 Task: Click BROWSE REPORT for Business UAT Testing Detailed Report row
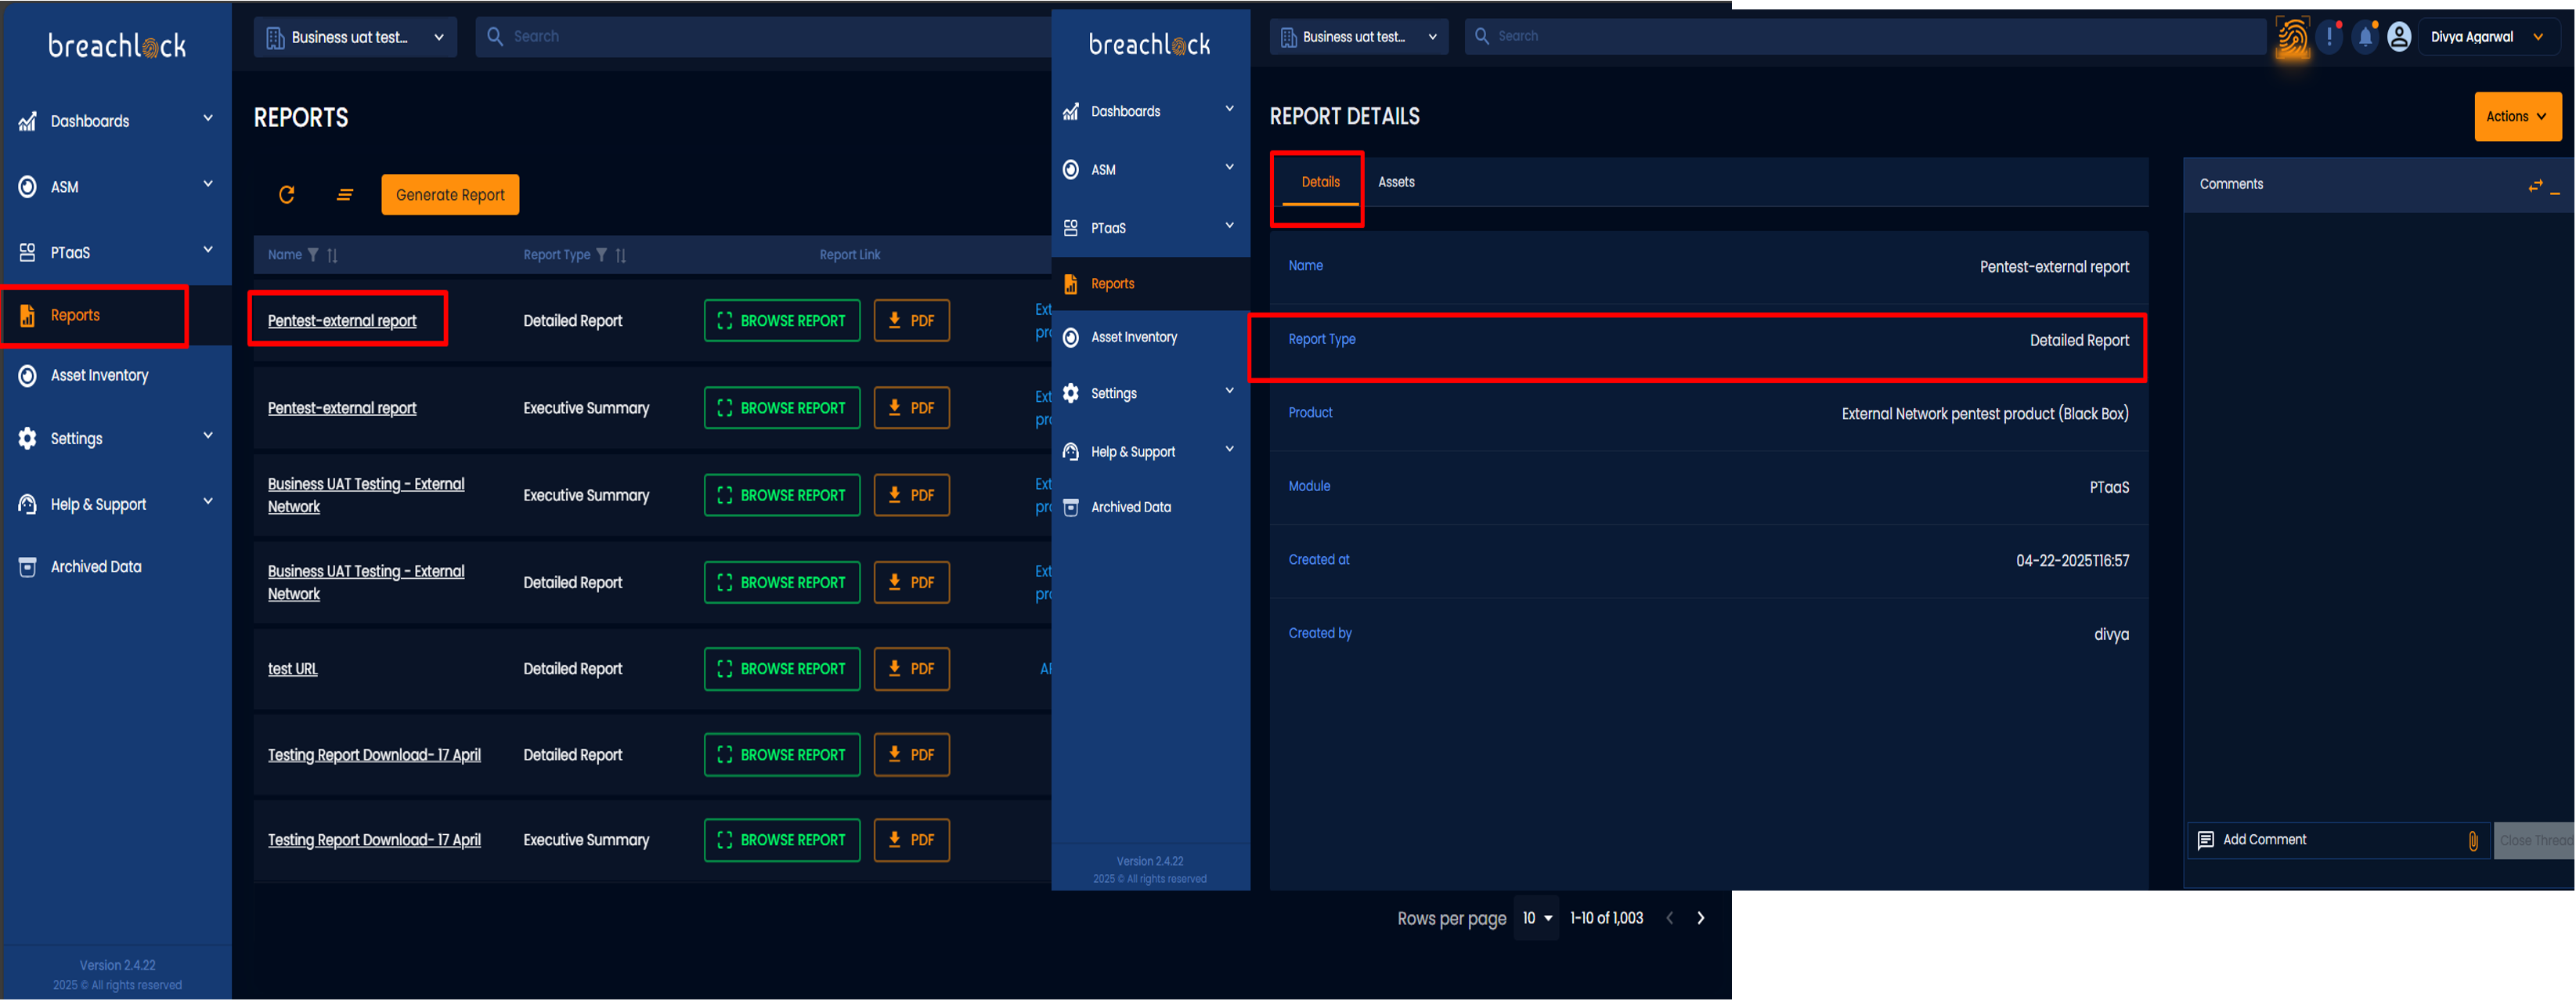(x=782, y=583)
